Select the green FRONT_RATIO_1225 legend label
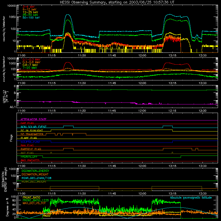Screen dimensions: 221x221 tap(36, 200)
